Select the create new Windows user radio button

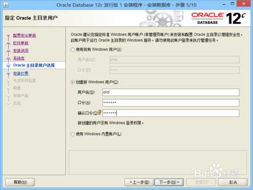[x=72, y=82]
